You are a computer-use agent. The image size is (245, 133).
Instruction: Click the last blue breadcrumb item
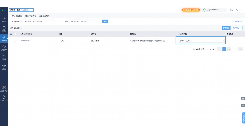pyautogui.click(x=26, y=10)
